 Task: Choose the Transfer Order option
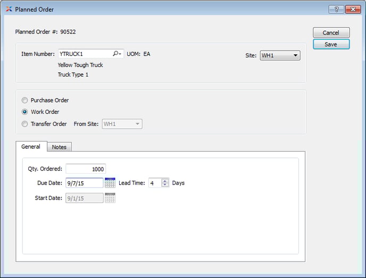[x=25, y=124]
